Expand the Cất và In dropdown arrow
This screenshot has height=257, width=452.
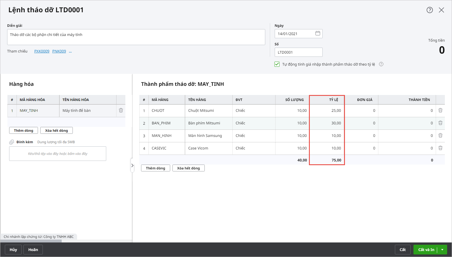(442, 250)
